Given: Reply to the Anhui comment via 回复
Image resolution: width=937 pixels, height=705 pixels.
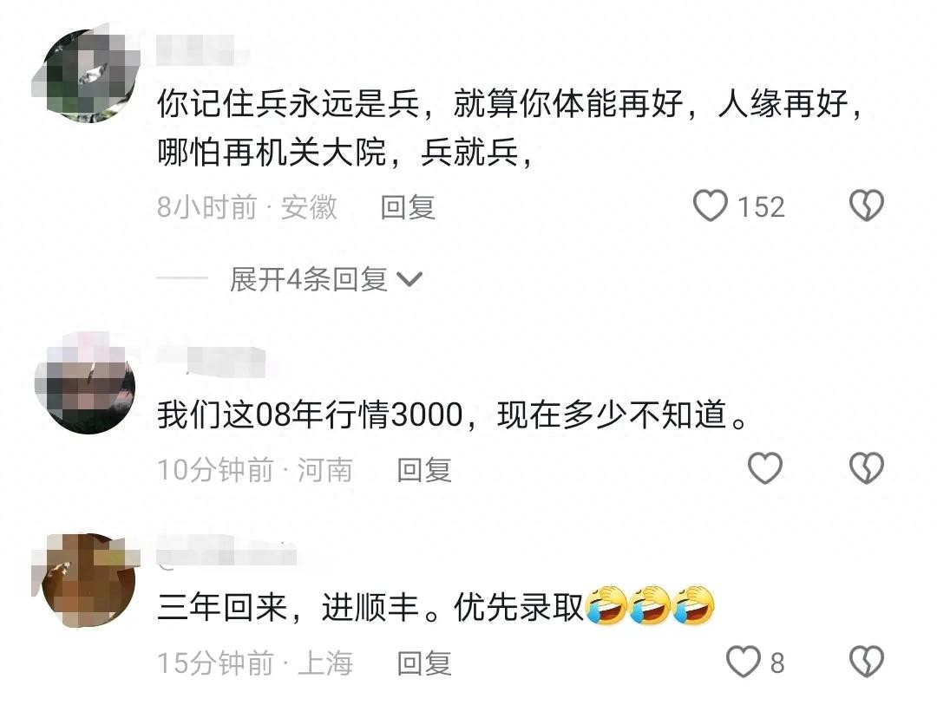Looking at the screenshot, I should (x=408, y=207).
